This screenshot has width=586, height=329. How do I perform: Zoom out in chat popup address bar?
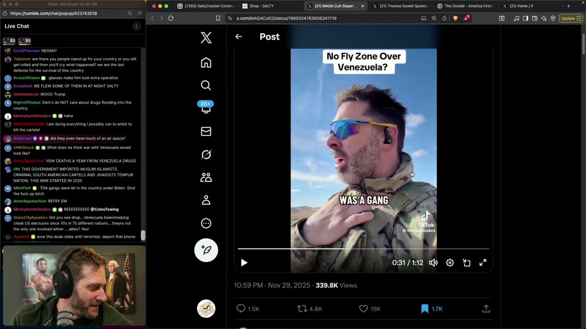[130, 14]
